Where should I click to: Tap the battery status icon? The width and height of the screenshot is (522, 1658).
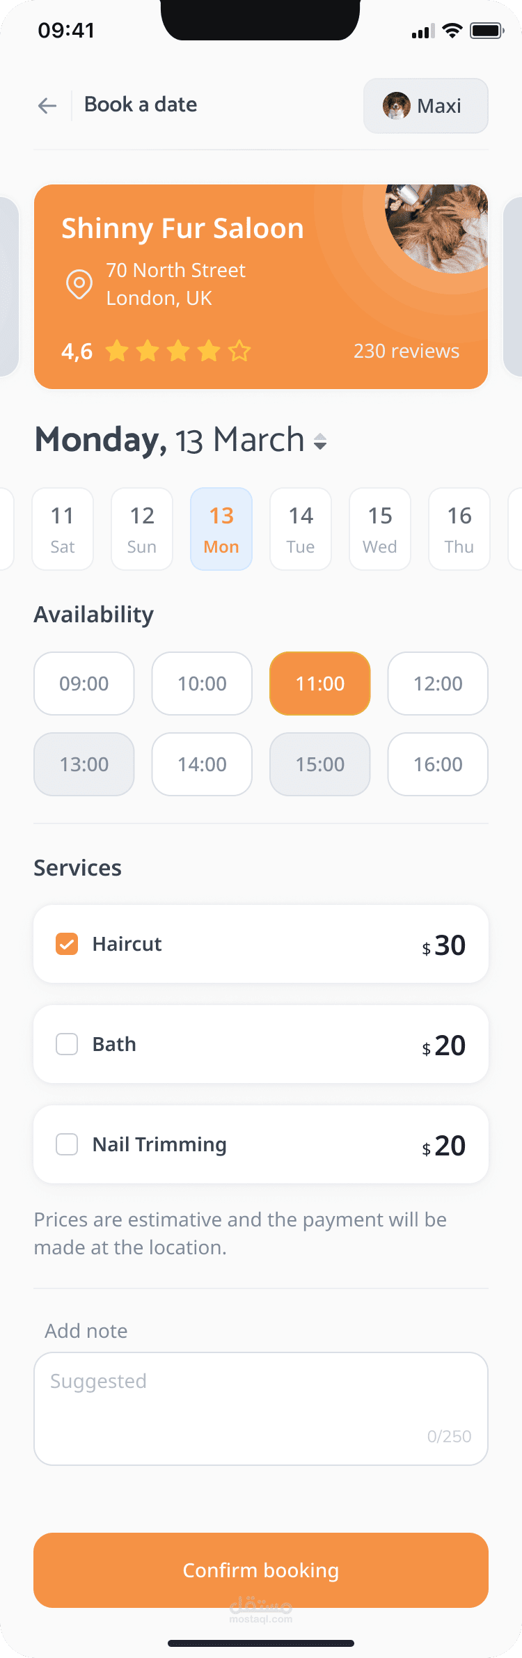(x=487, y=31)
